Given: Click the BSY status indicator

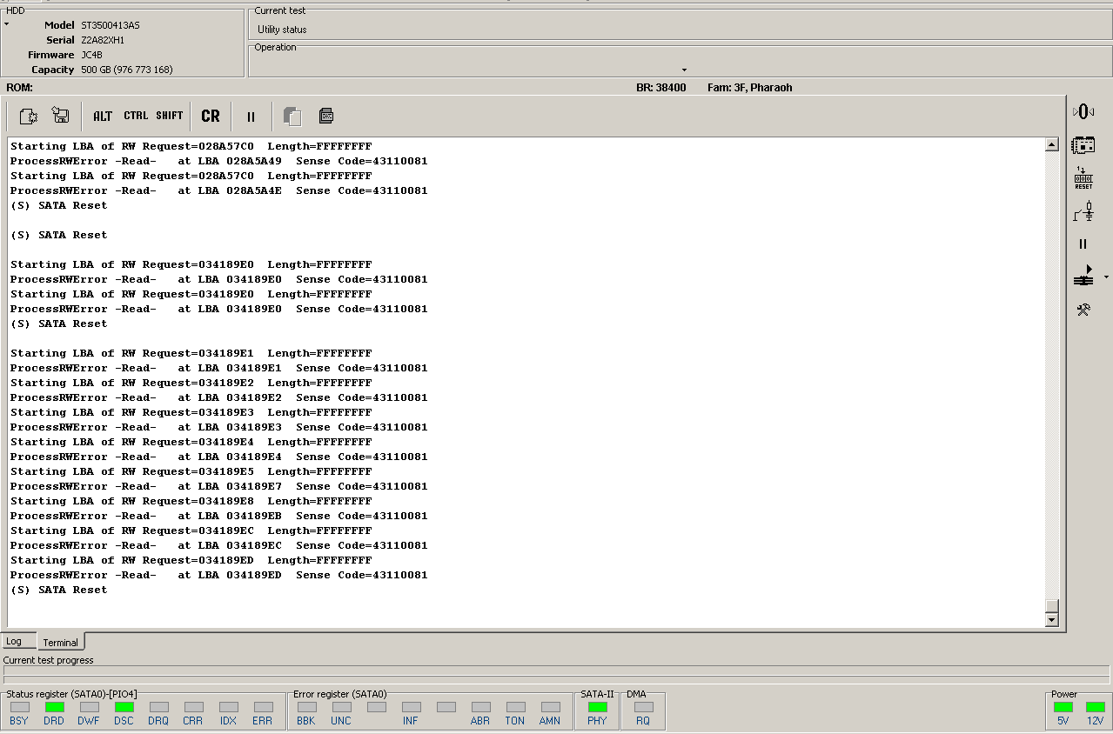Looking at the screenshot, I should point(19,708).
